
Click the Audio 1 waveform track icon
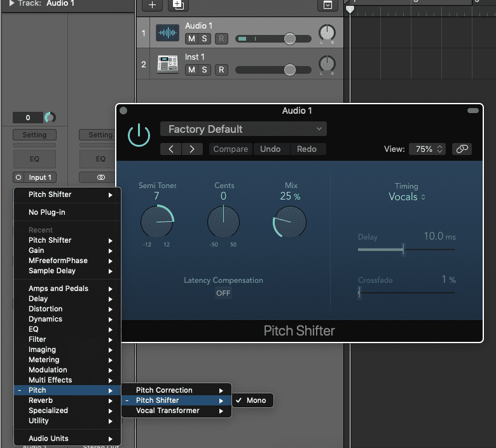click(x=168, y=33)
